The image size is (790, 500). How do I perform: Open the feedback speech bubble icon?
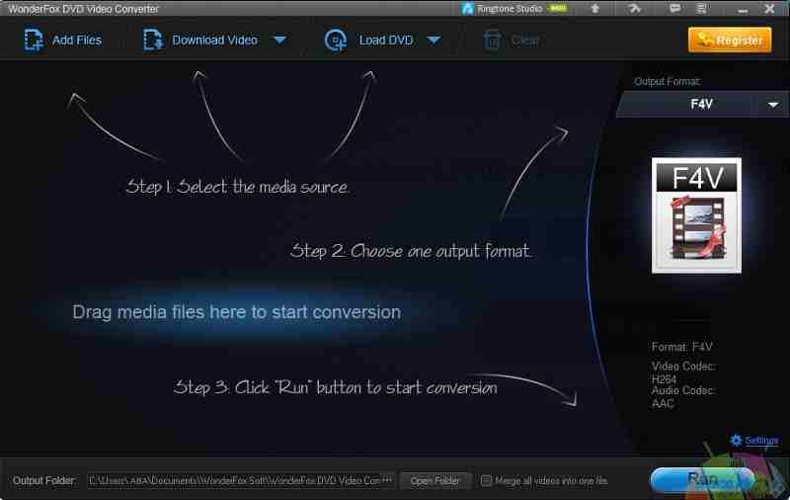[674, 8]
